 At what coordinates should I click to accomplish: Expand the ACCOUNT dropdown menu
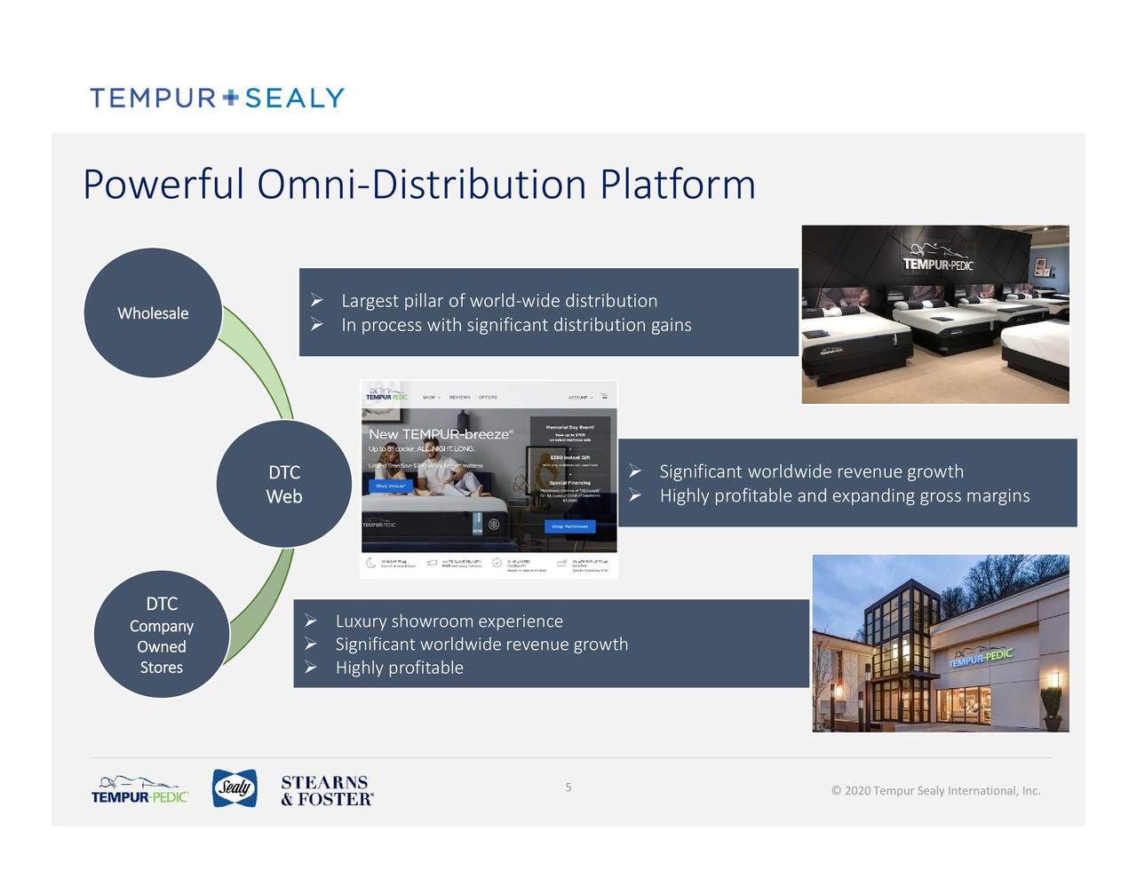(580, 397)
